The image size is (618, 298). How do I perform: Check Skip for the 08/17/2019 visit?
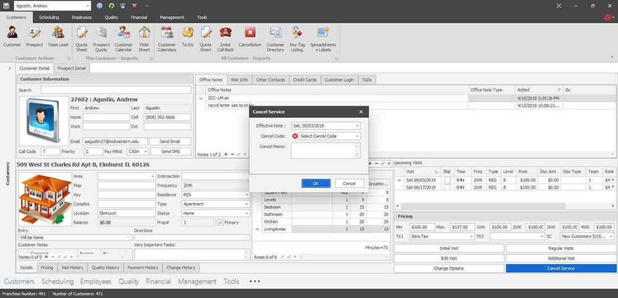(447, 187)
